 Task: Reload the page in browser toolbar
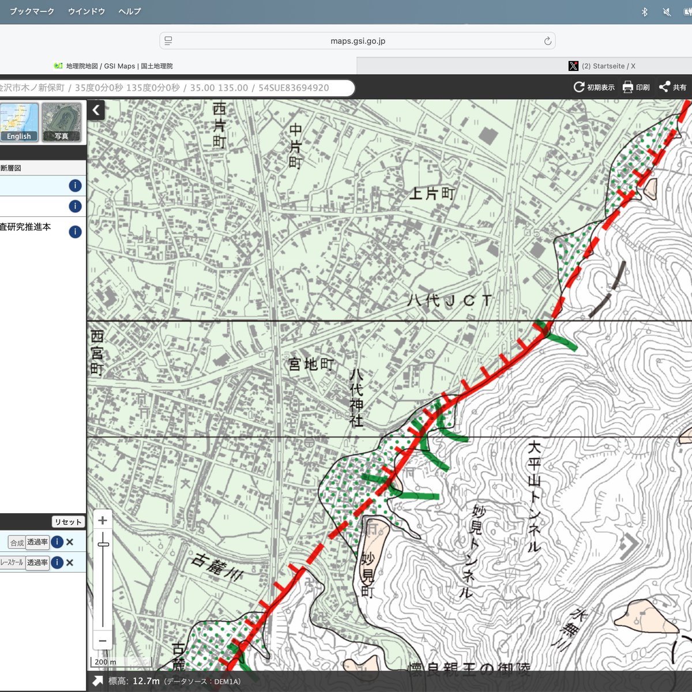coord(547,41)
